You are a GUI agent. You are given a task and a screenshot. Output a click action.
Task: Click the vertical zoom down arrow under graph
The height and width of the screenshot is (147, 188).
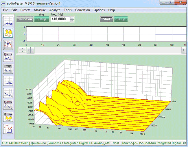pyautogui.click(x=22, y=52)
